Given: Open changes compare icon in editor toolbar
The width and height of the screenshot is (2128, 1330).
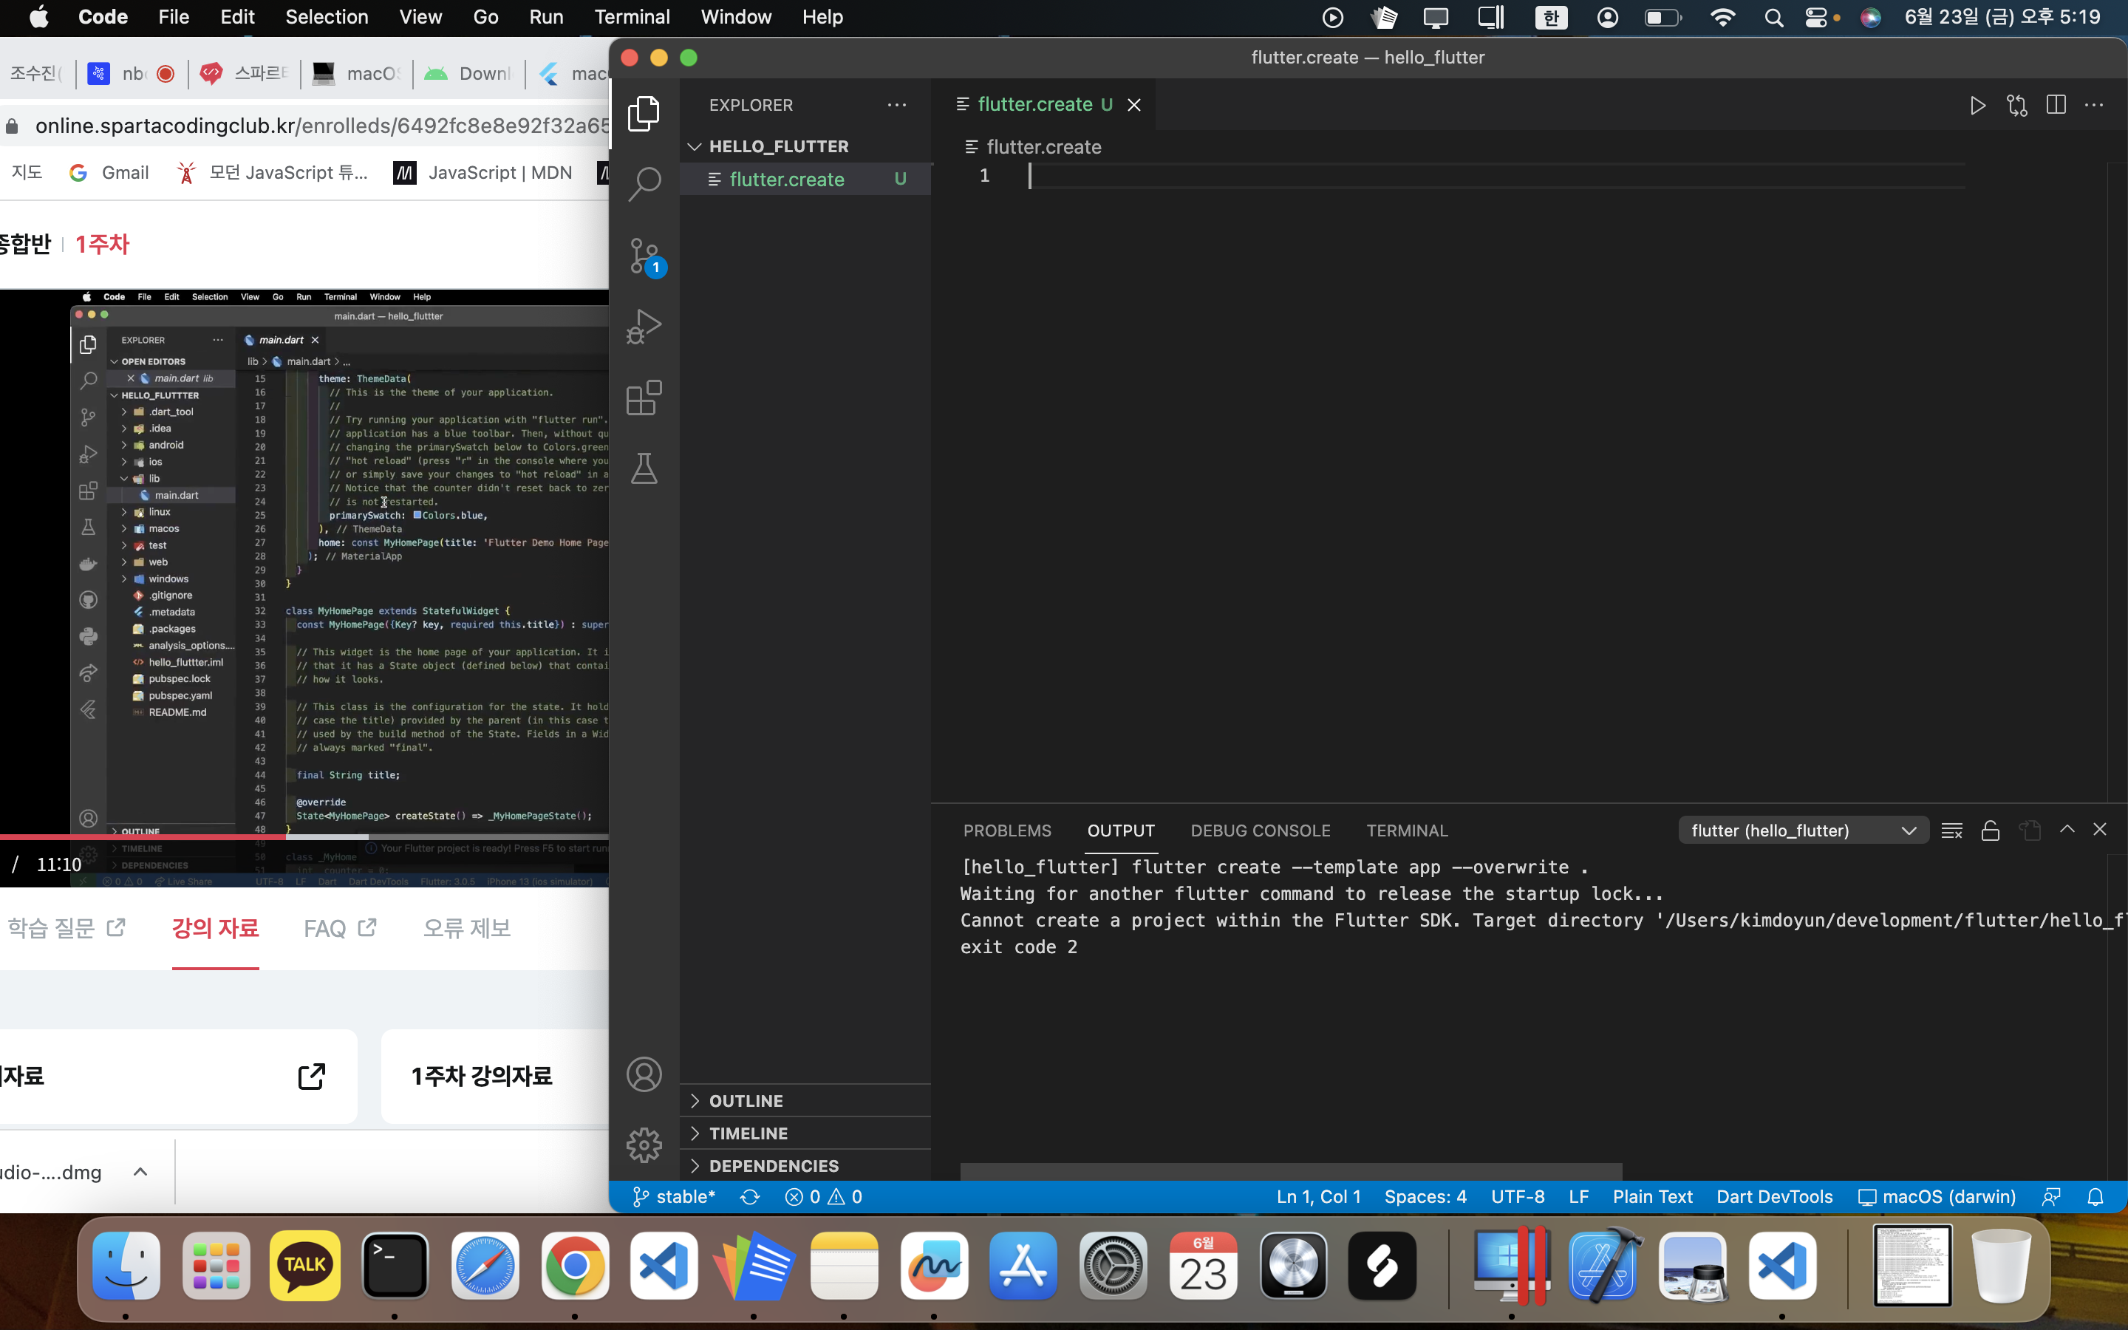Looking at the screenshot, I should tap(2017, 106).
